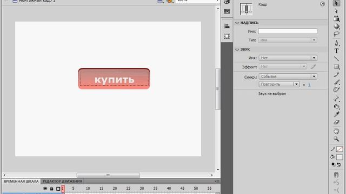Viewport: 346px width, 194px height.
Task: Select the Bone tool
Action: point(336,99)
